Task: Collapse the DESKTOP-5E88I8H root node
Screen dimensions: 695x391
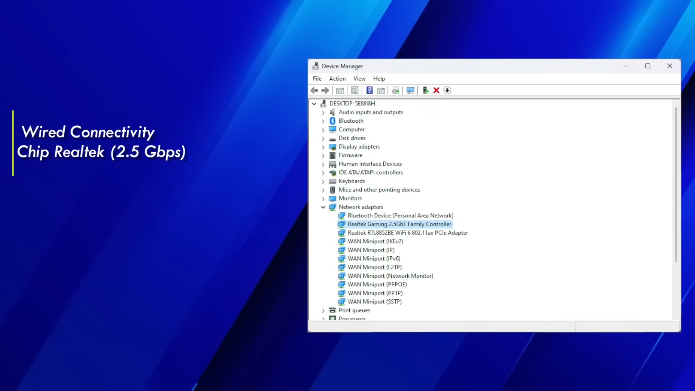Action: 314,104
